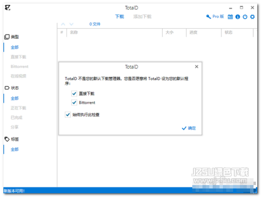The width and height of the screenshot is (261, 197).
Task: Minimize the TotalD window
Action: (x=230, y=8)
